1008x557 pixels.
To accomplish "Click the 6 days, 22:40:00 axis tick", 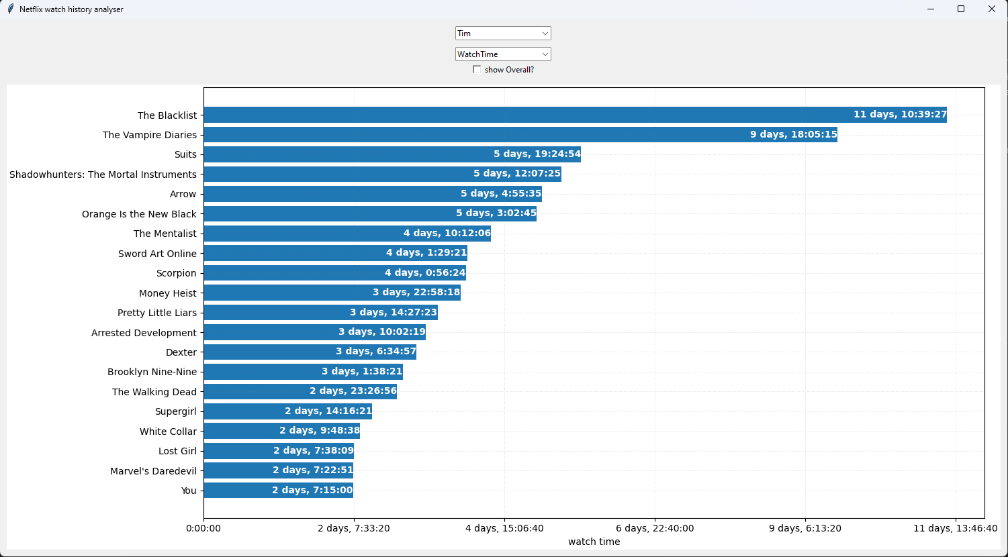I will coord(655,529).
